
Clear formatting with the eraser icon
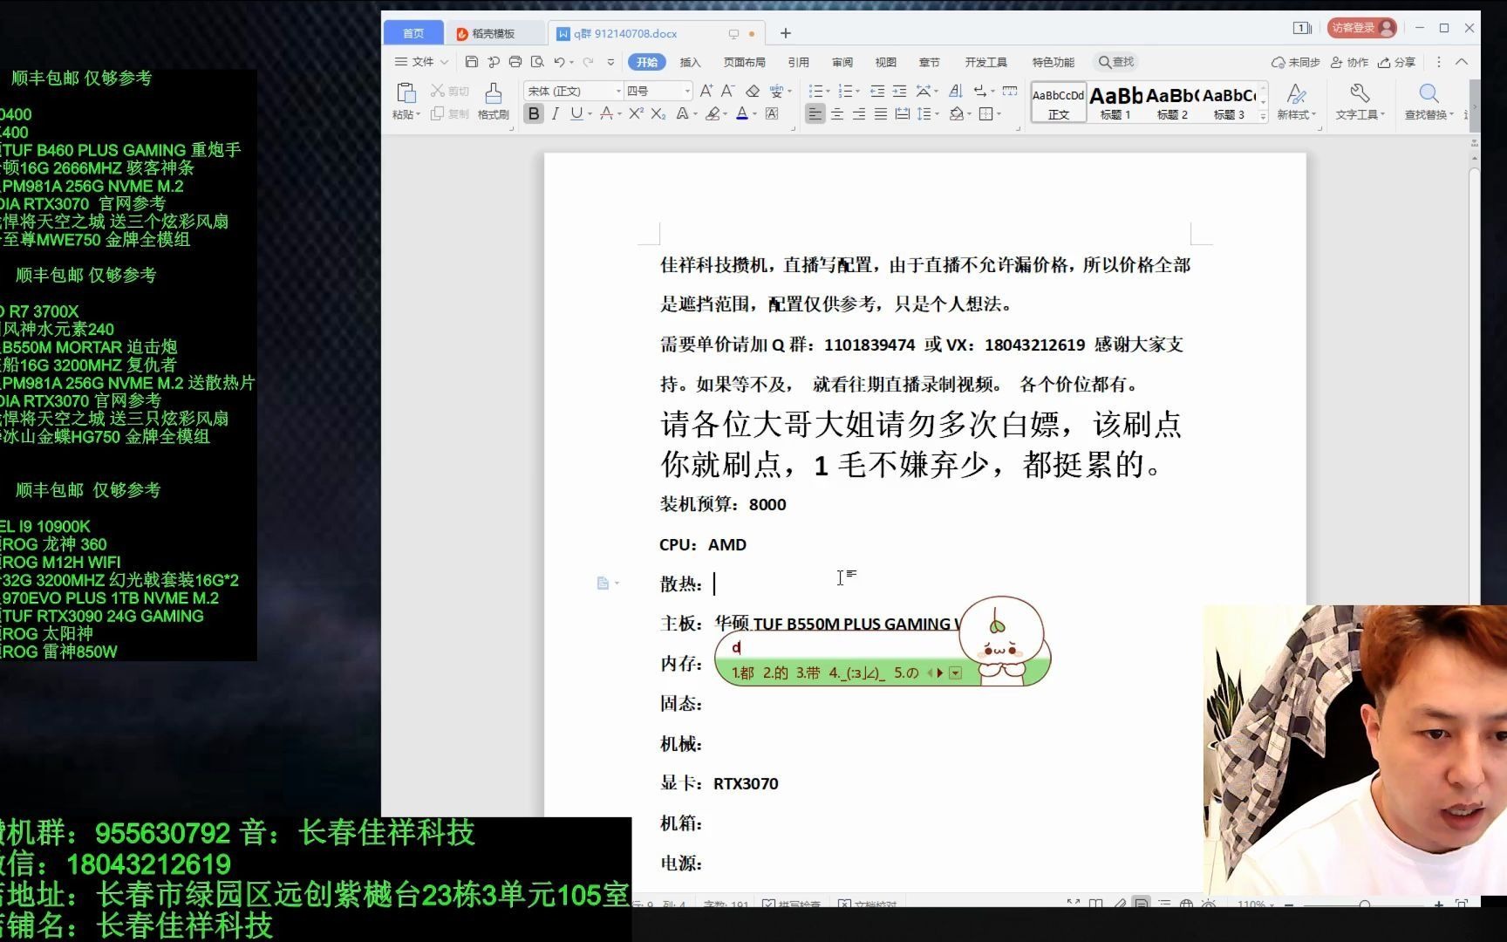[x=753, y=91]
